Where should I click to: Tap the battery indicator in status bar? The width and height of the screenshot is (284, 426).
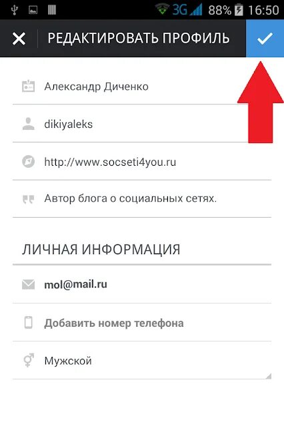[239, 10]
